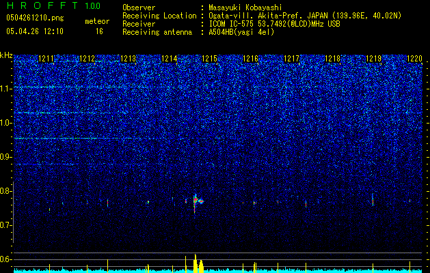430x273 pixels.
Task: Select the observer name Masayuki Kobayashi
Action: tap(245, 8)
